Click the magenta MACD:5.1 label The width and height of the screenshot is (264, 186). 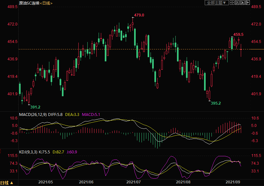[x=91, y=114]
